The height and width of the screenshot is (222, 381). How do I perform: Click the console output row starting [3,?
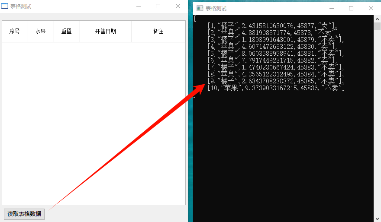click(275, 39)
